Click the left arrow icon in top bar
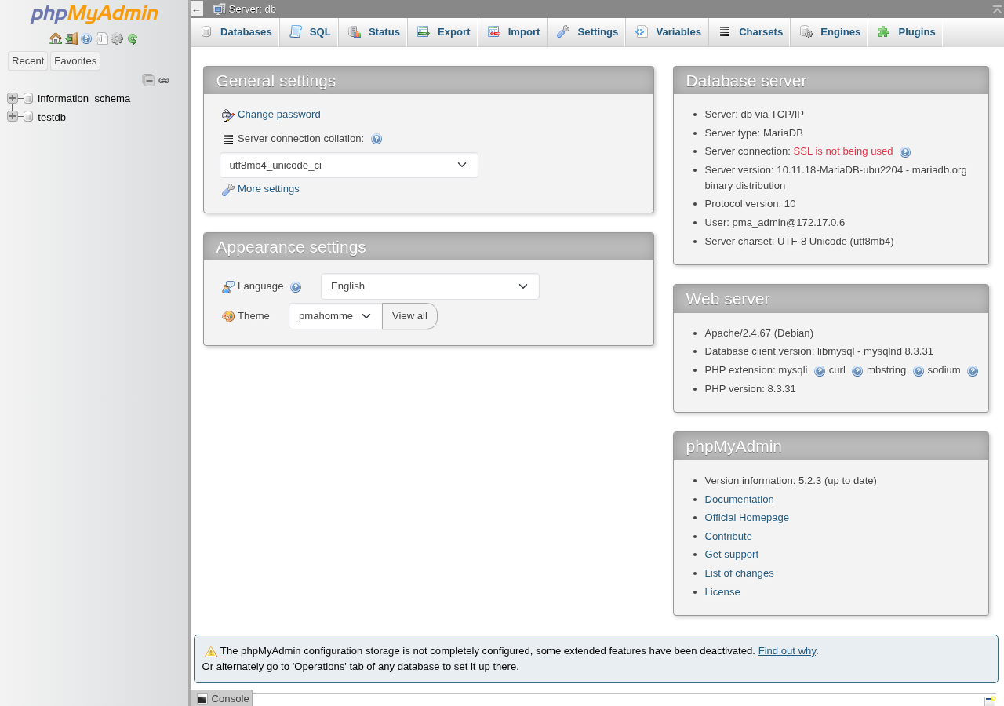 pos(196,9)
